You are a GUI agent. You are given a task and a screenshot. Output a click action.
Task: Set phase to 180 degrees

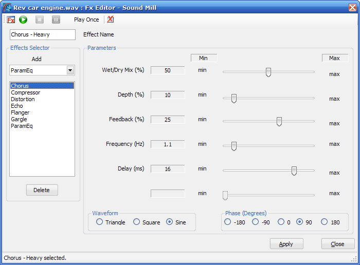point(330,222)
